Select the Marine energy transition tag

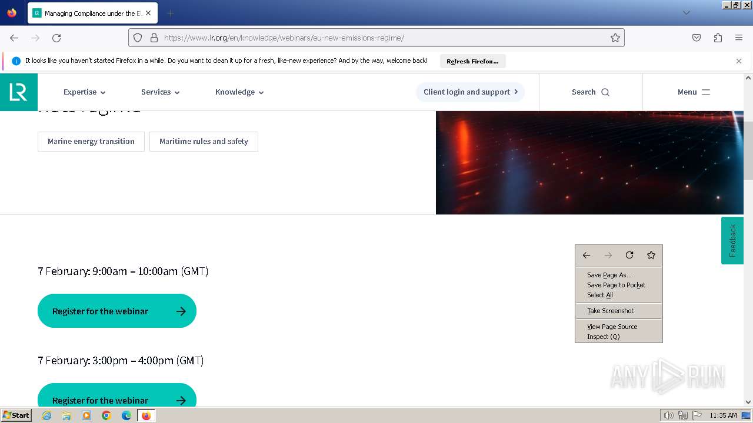91,142
